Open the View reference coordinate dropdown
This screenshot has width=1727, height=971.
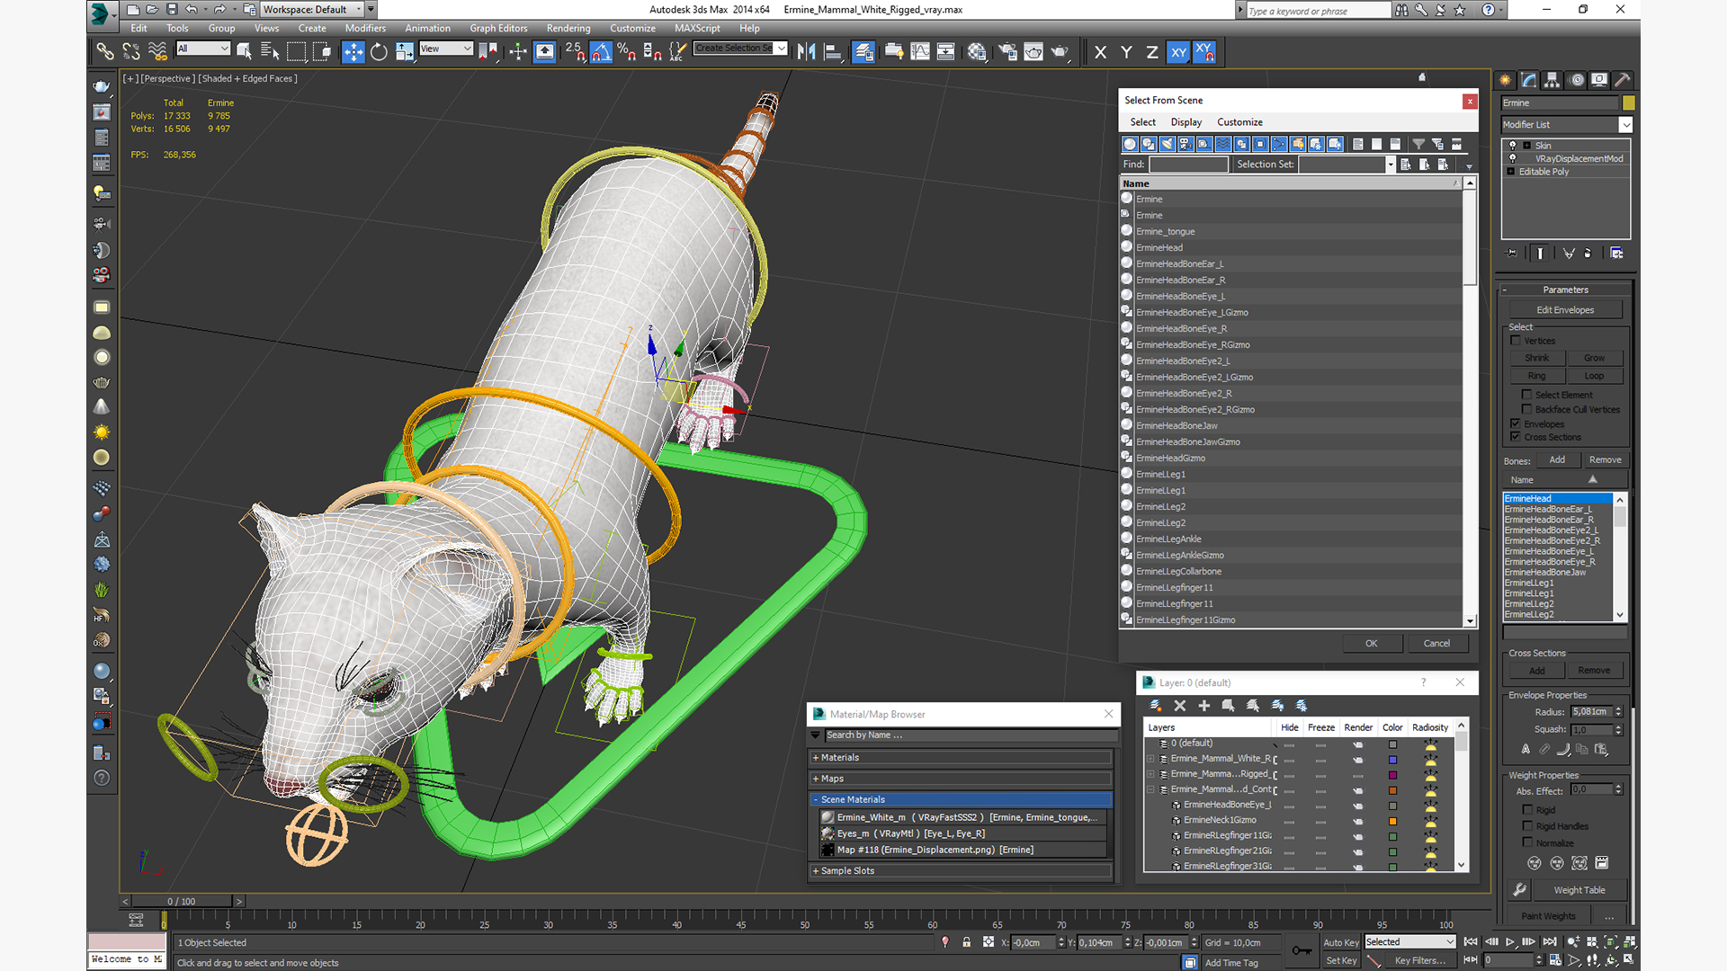point(446,49)
